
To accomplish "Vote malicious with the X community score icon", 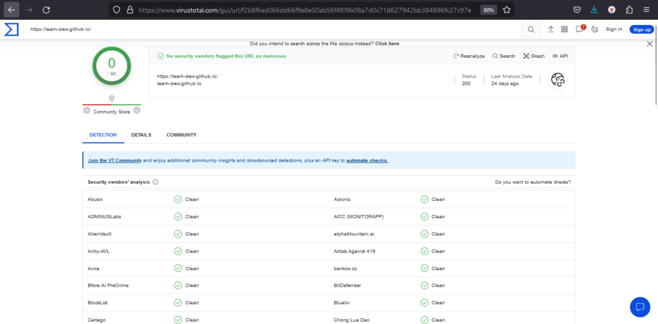I will coord(87,110).
